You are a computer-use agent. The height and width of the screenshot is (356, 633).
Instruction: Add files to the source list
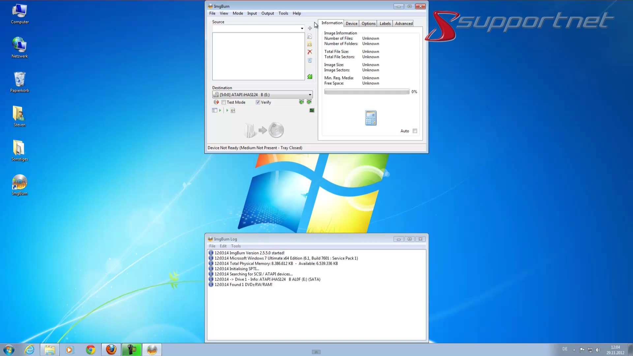tap(310, 28)
